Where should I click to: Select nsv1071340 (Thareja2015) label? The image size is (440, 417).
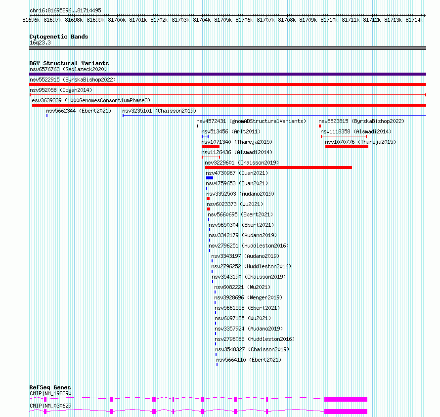237,142
